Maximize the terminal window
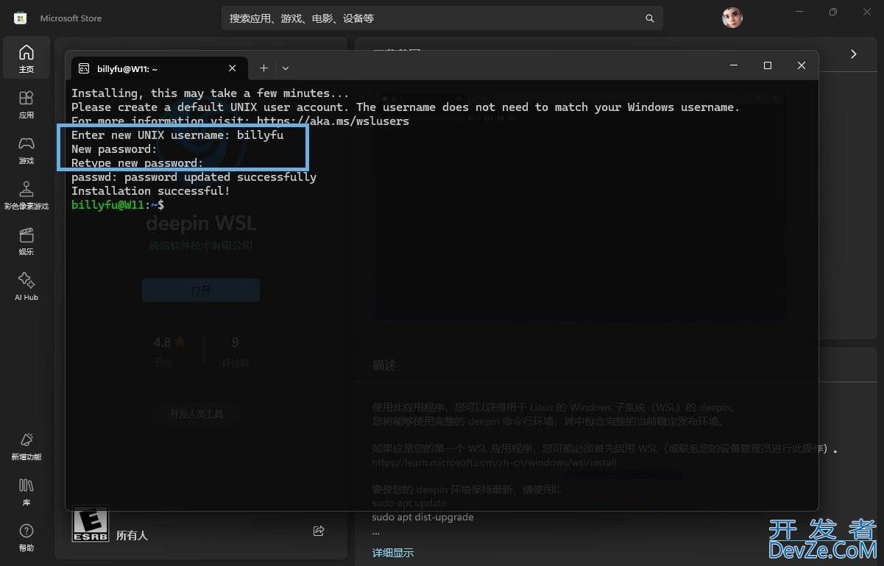The width and height of the screenshot is (884, 566). point(768,65)
